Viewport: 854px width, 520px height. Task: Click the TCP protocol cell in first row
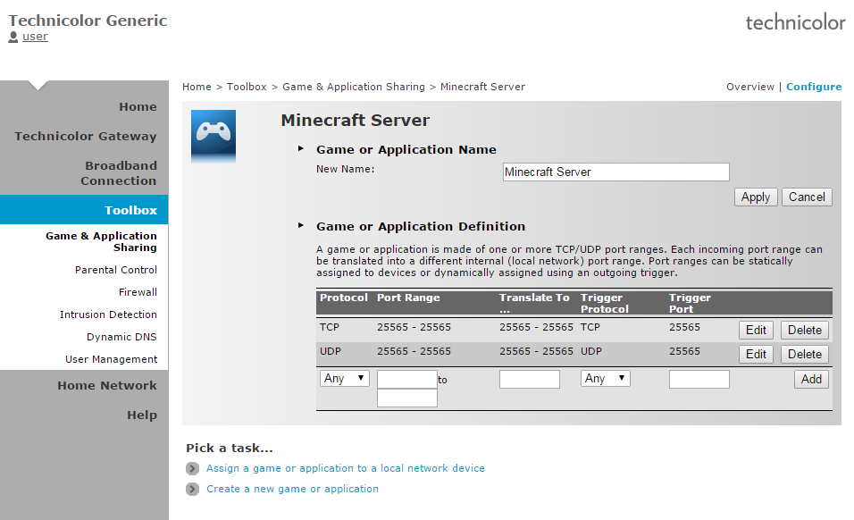(x=330, y=327)
